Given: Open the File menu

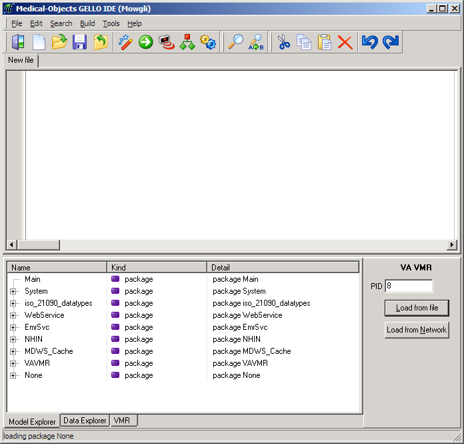Looking at the screenshot, I should (17, 23).
